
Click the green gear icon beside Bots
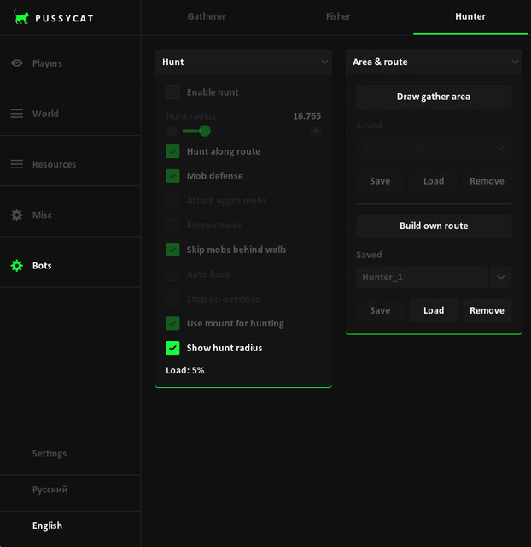(x=17, y=266)
